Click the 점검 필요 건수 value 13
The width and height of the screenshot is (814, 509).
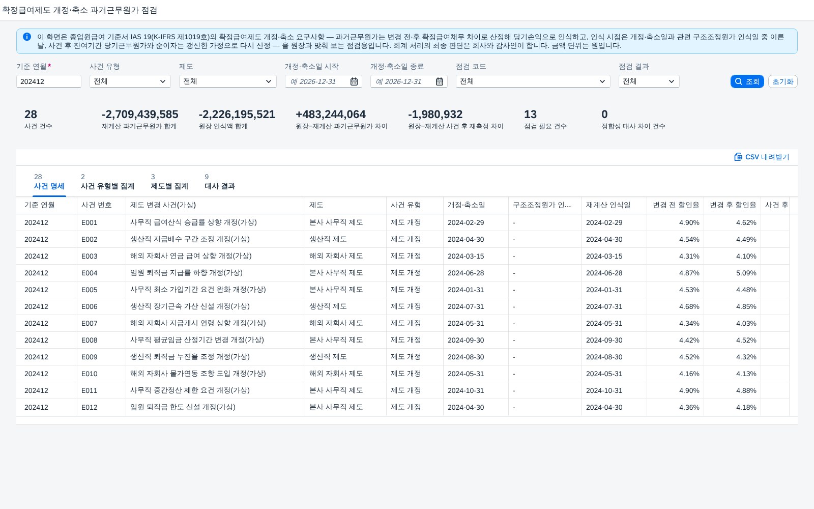530,115
